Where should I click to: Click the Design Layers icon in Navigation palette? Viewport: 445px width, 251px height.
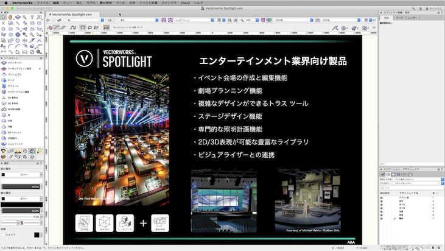point(388,174)
